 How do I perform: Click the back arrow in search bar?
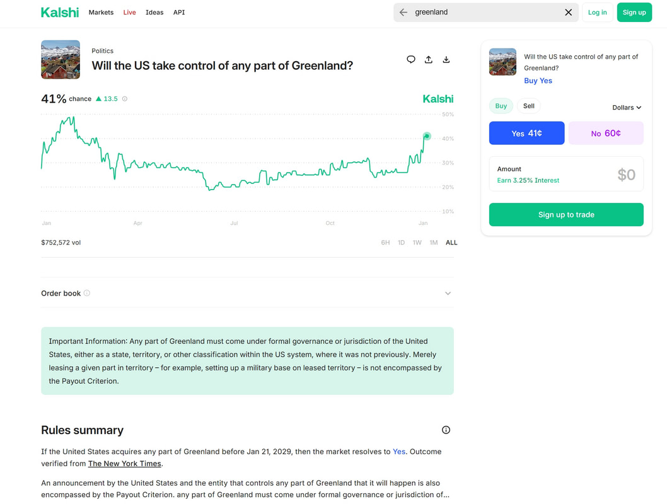tap(403, 13)
